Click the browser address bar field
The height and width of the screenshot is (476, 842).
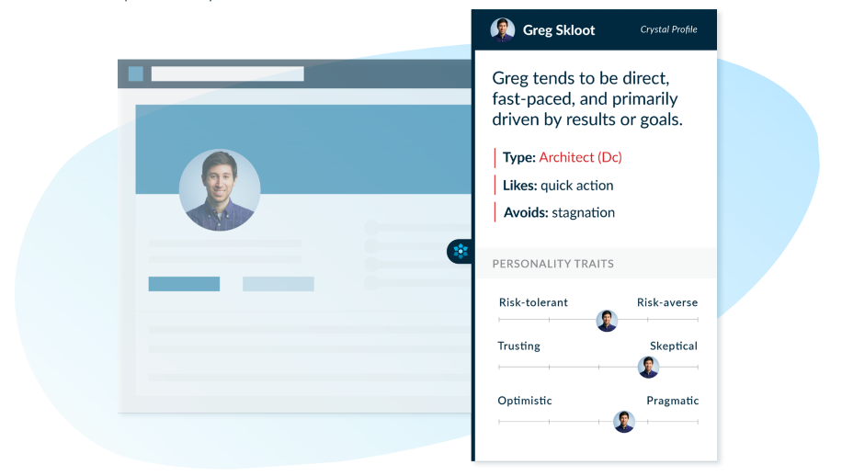[228, 74]
